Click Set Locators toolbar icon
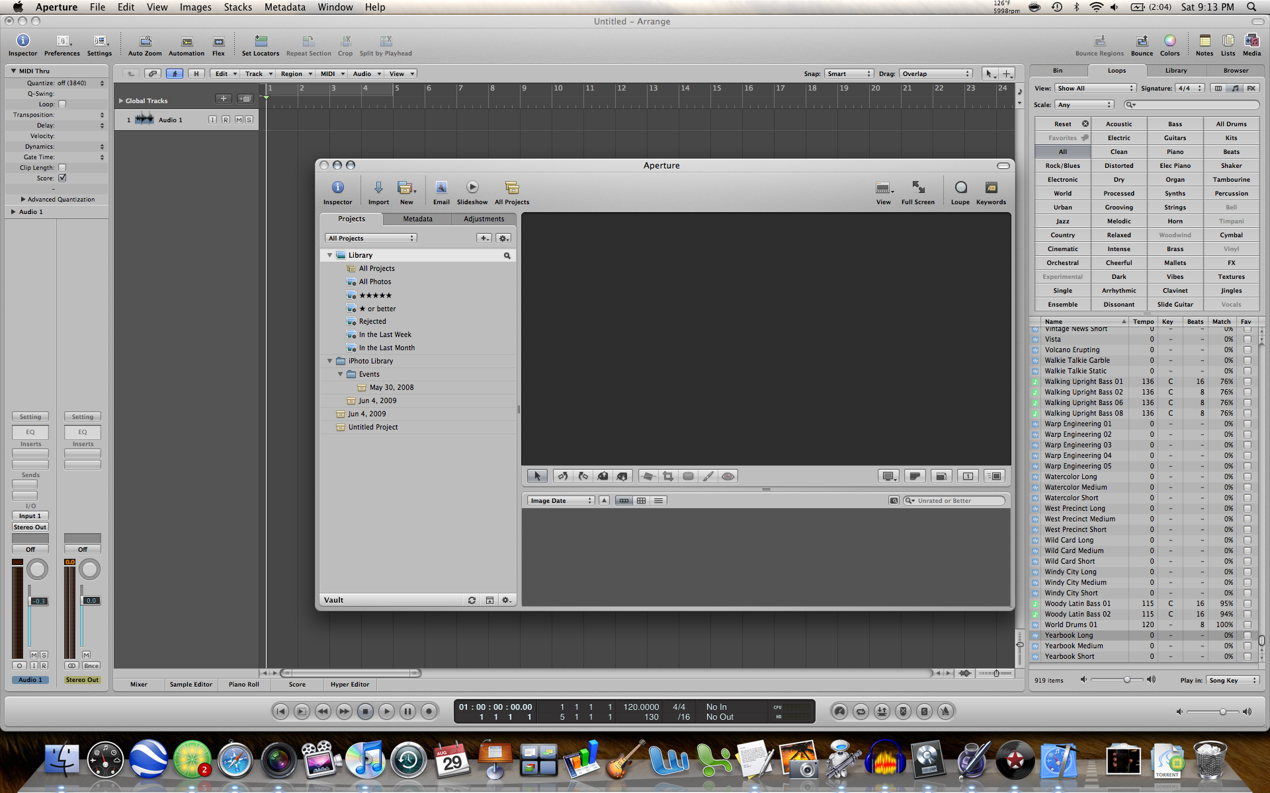This screenshot has height=793, width=1270. 261,45
